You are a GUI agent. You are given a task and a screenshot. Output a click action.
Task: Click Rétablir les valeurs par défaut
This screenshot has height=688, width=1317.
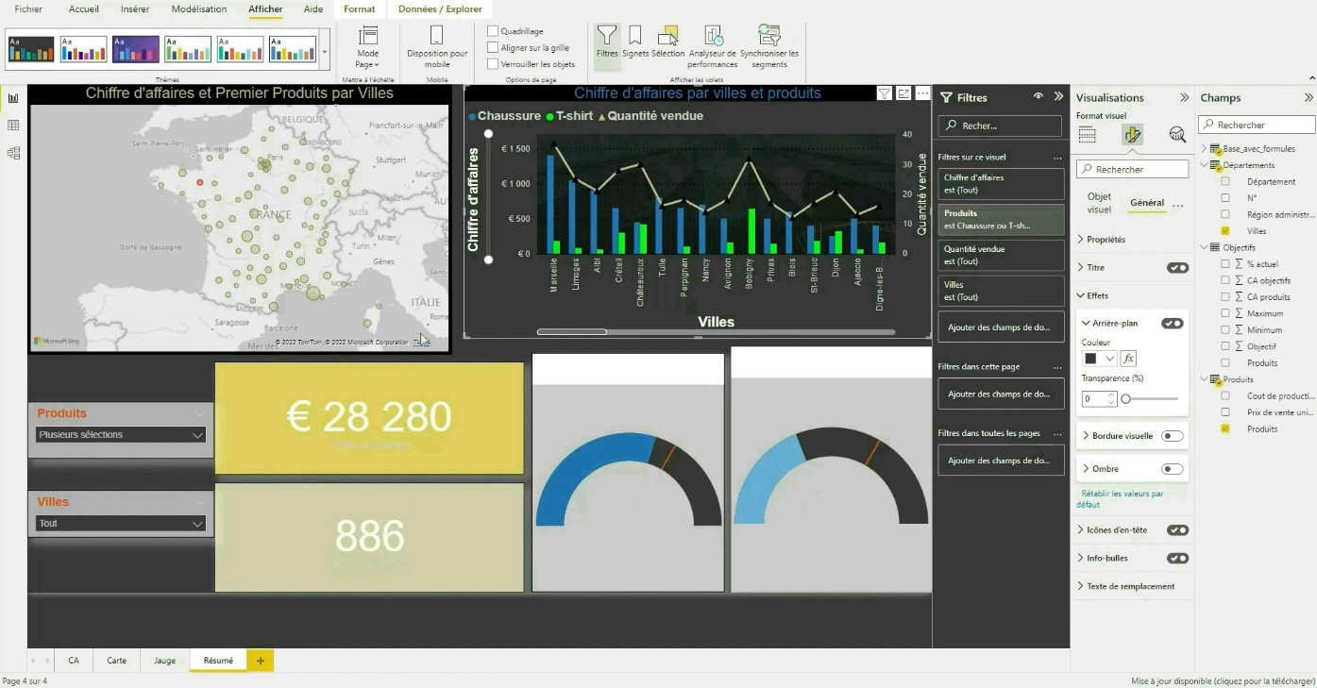[x=1120, y=498]
